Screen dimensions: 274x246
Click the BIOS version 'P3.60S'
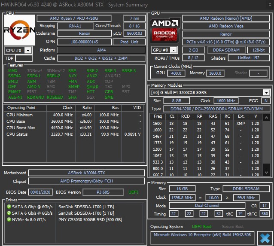pyautogui.click(x=103, y=192)
